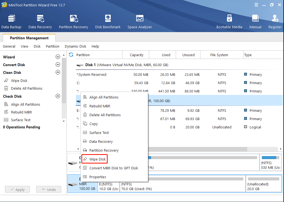
Task: Click Rebuild MBR in the left sidebar
Action: point(21,112)
